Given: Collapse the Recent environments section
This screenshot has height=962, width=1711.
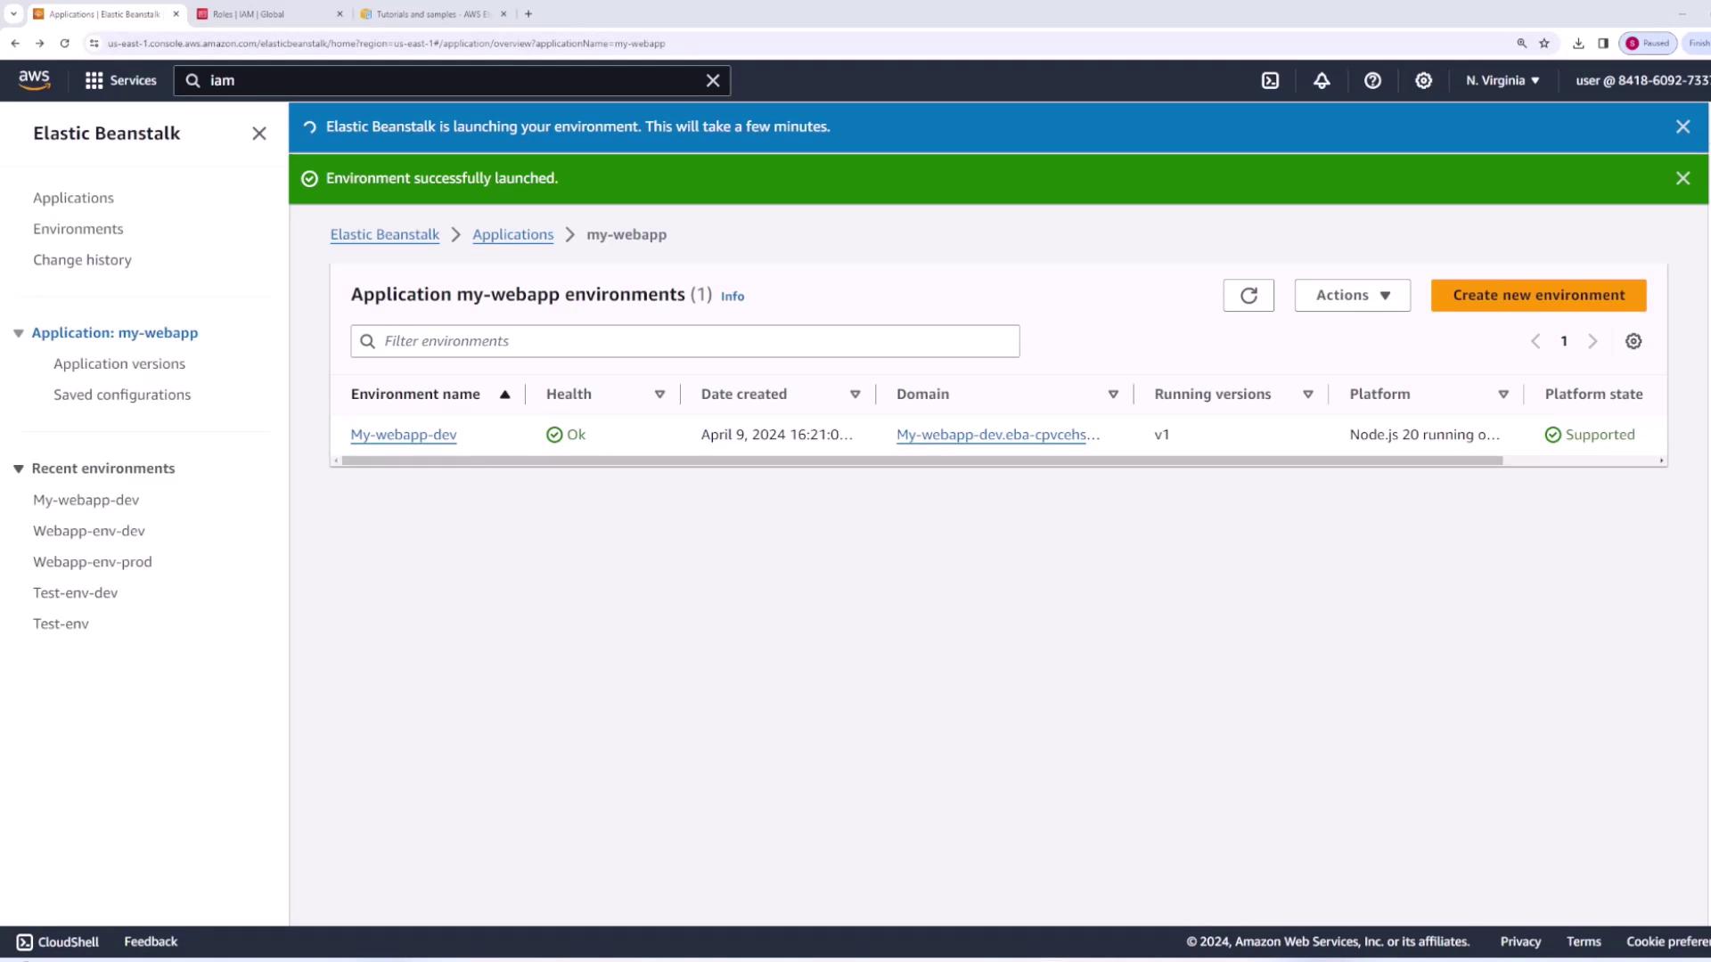Looking at the screenshot, I should (18, 469).
